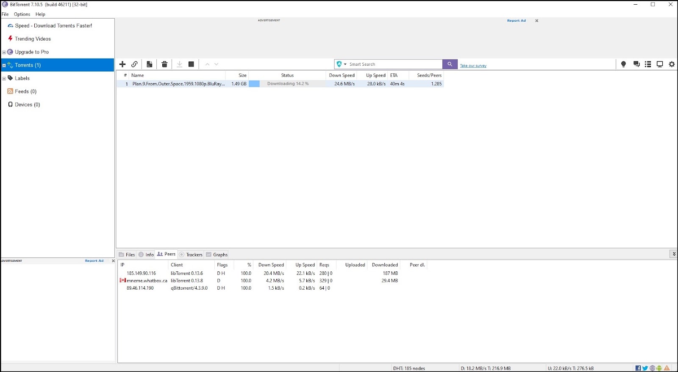Click the Remove Torrent trash icon
The image size is (678, 372).
click(x=164, y=64)
